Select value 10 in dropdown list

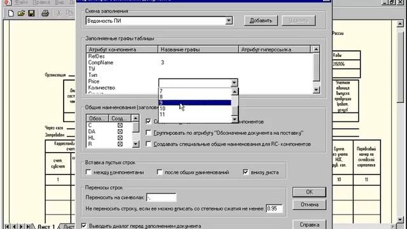195,109
